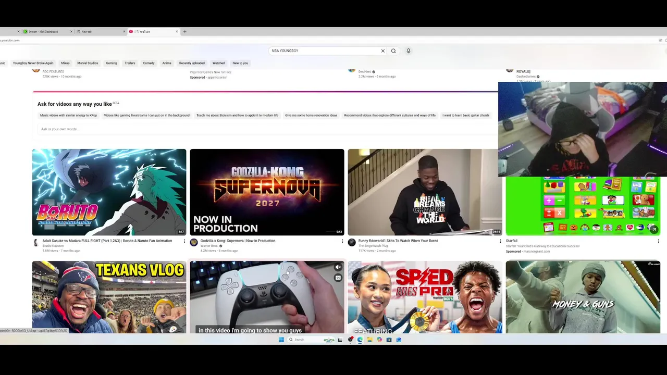Open a new browser tab with plus

click(184, 32)
